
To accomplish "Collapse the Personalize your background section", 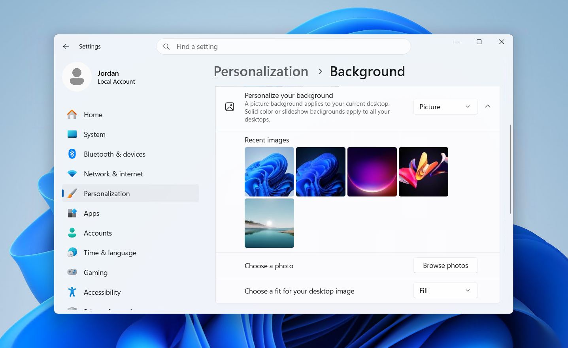I will 488,107.
